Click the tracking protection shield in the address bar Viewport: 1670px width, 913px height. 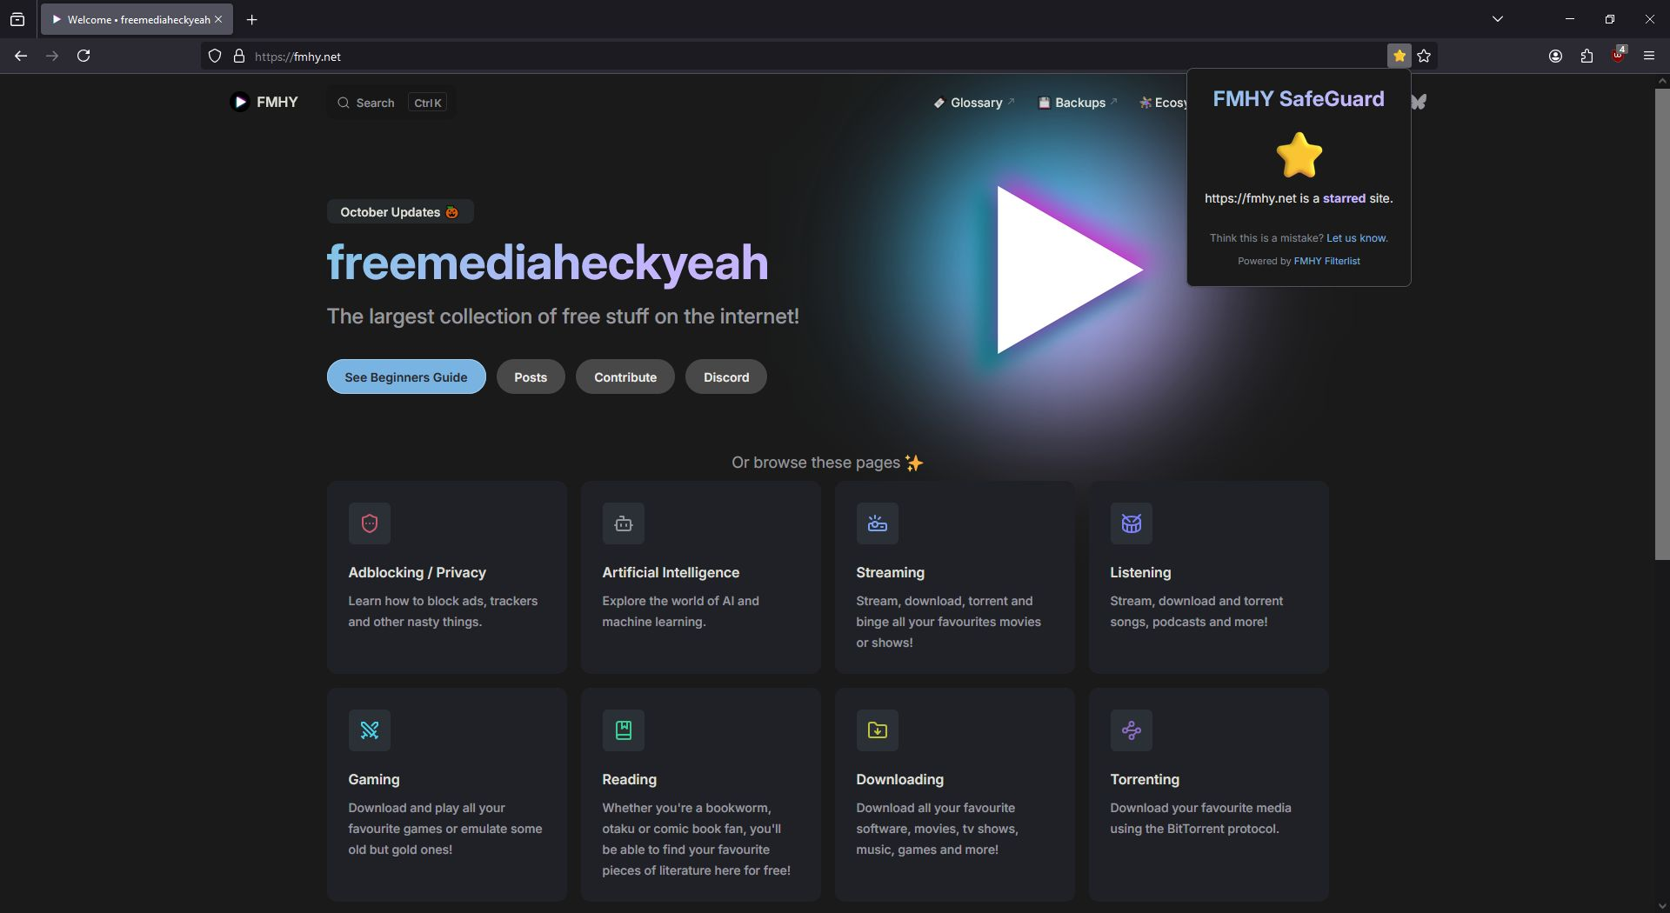215,56
